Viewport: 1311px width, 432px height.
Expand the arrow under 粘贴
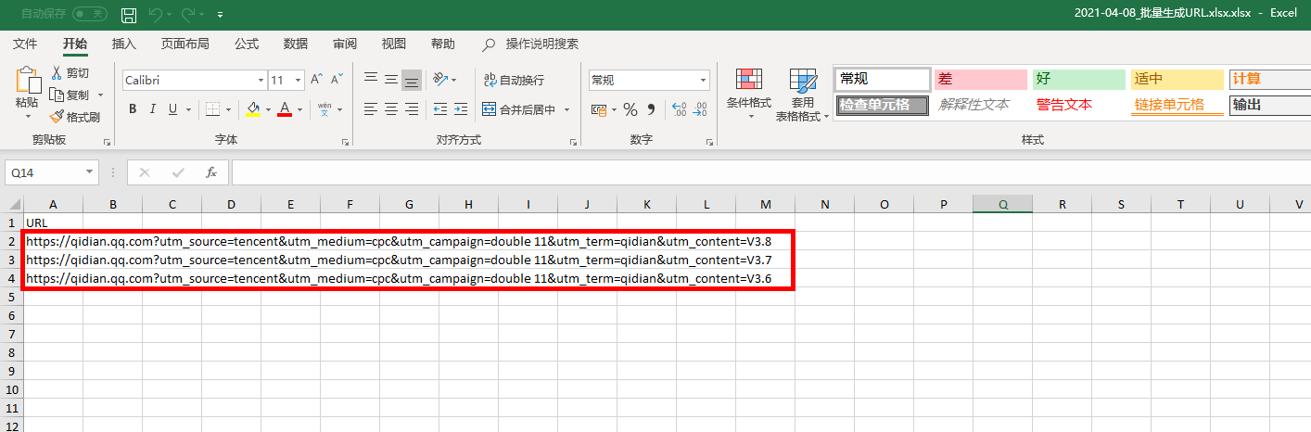pos(28,117)
